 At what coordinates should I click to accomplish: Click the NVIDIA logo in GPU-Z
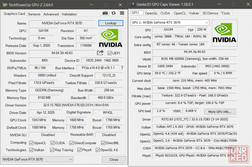point(111,38)
